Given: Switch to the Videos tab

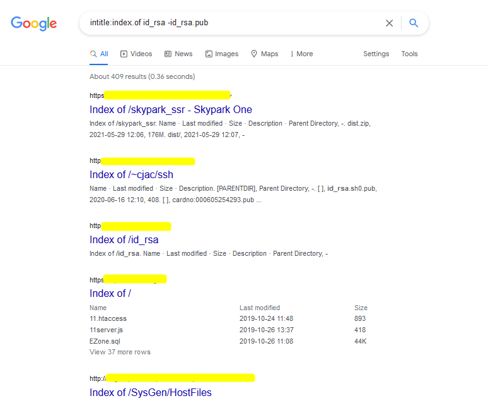Looking at the screenshot, I should click(x=136, y=54).
